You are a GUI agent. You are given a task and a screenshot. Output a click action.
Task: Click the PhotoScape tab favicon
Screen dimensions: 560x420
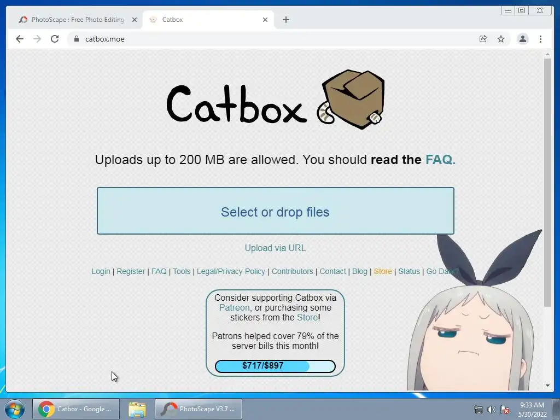pos(23,20)
